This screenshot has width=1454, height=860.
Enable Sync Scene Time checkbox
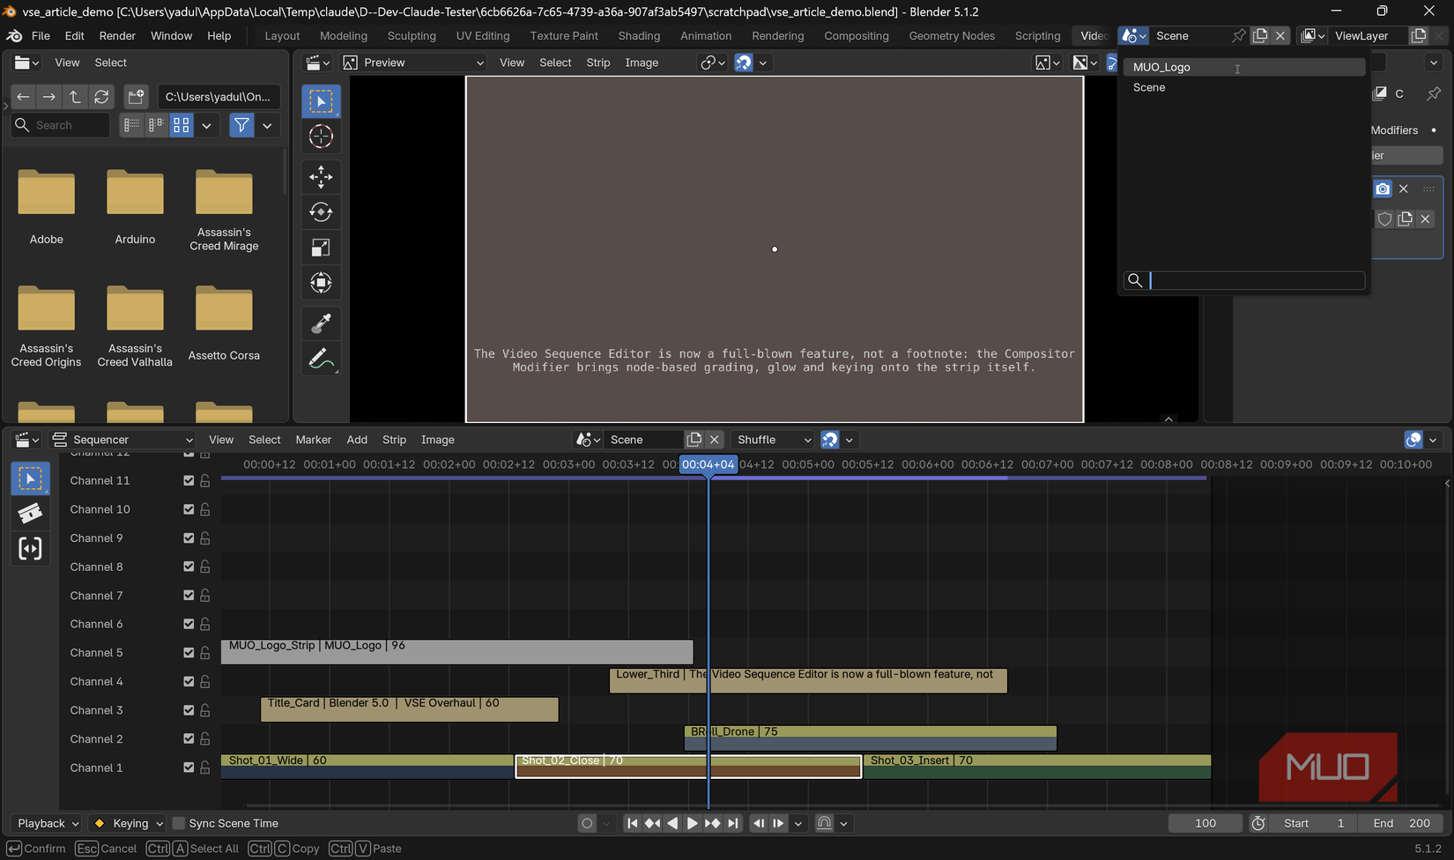179,823
